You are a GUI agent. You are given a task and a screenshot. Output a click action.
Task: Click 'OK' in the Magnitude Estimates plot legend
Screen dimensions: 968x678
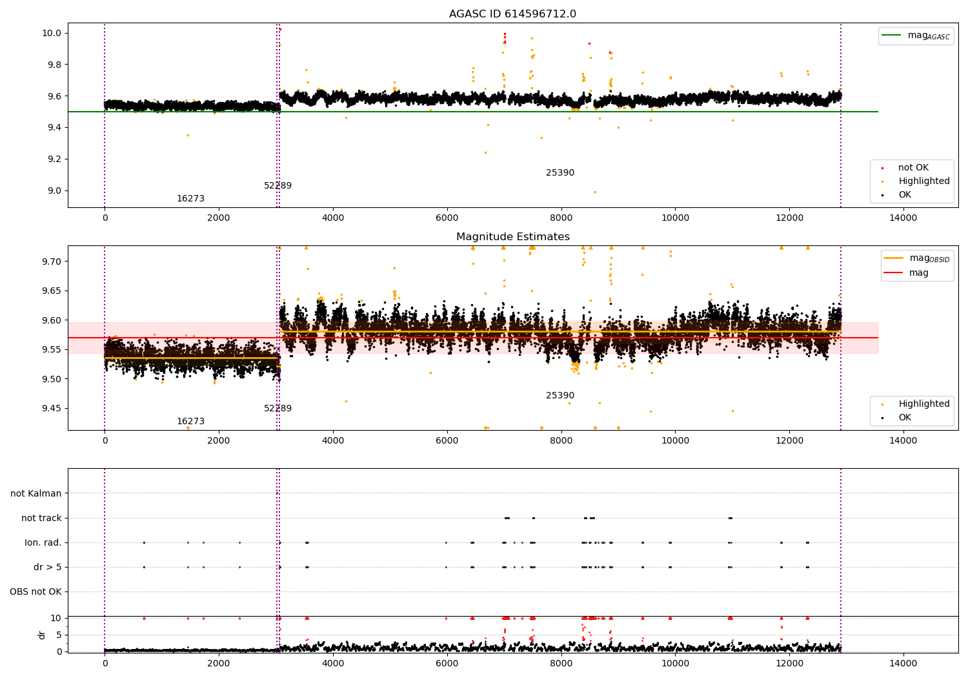click(905, 418)
